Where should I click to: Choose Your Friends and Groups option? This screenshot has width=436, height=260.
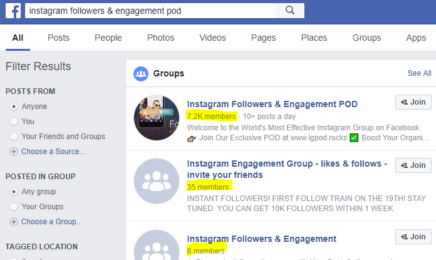click(14, 137)
